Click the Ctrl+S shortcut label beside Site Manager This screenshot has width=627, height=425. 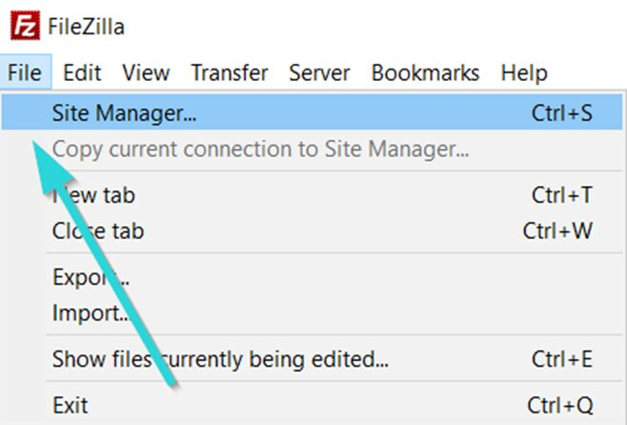562,112
